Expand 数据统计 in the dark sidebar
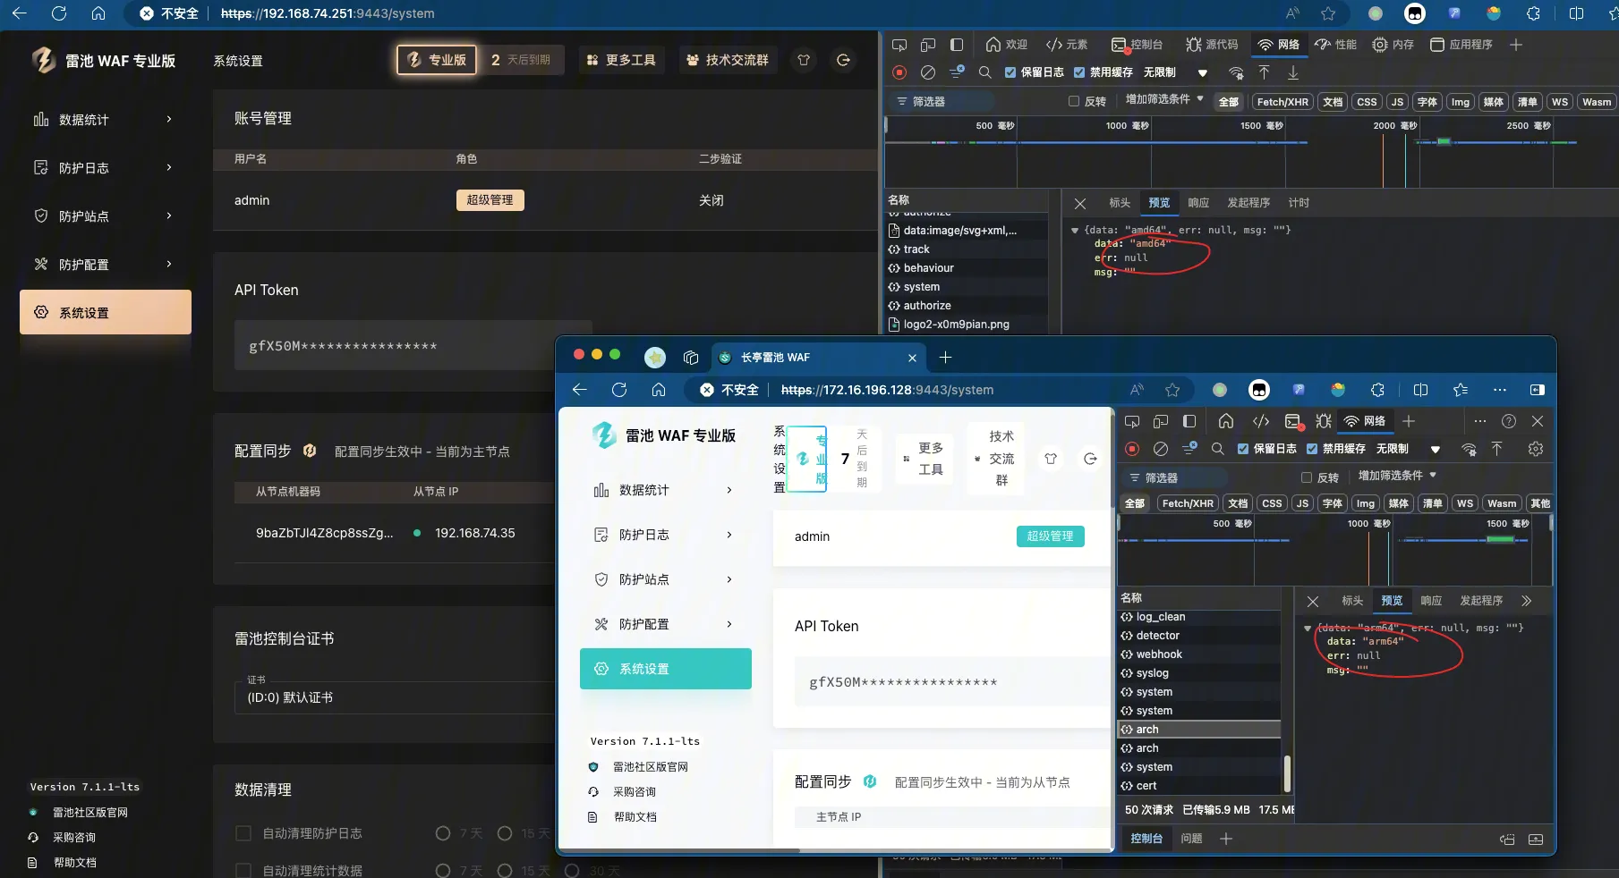1619x878 pixels. pyautogui.click(x=105, y=120)
